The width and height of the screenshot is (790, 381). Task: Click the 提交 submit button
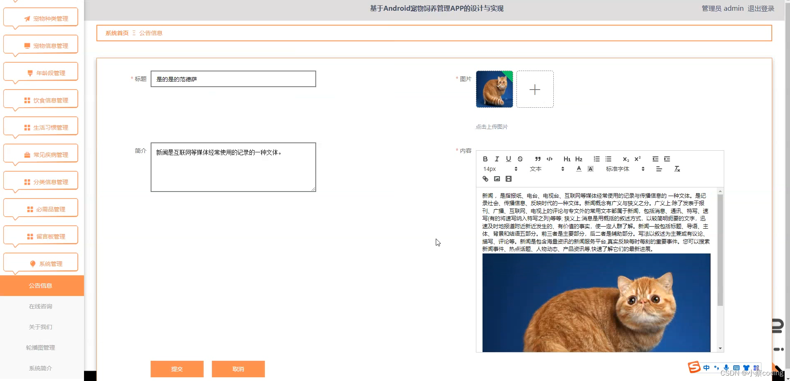tap(177, 369)
